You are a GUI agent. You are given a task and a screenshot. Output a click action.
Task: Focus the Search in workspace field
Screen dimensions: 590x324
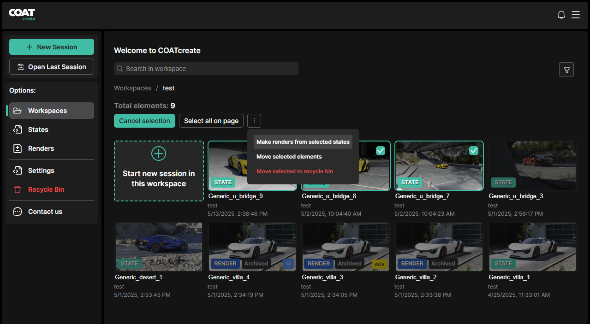click(x=206, y=69)
